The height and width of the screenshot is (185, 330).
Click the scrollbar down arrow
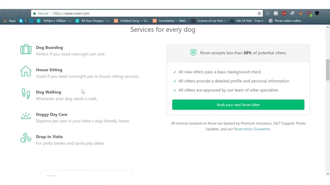click(328, 174)
